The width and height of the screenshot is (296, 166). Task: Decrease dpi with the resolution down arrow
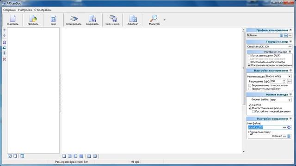tap(284, 82)
